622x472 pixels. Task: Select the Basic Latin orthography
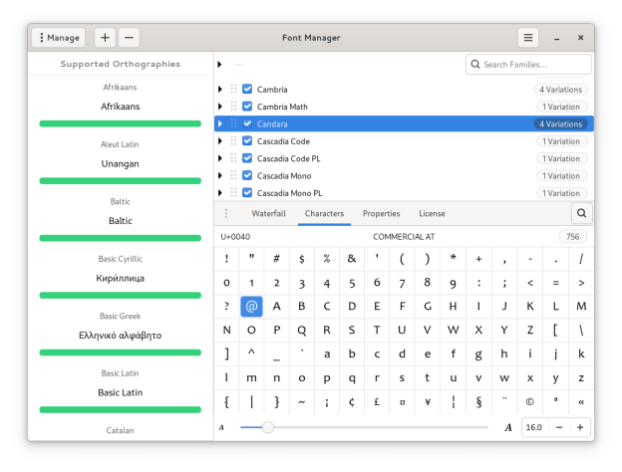coord(120,392)
